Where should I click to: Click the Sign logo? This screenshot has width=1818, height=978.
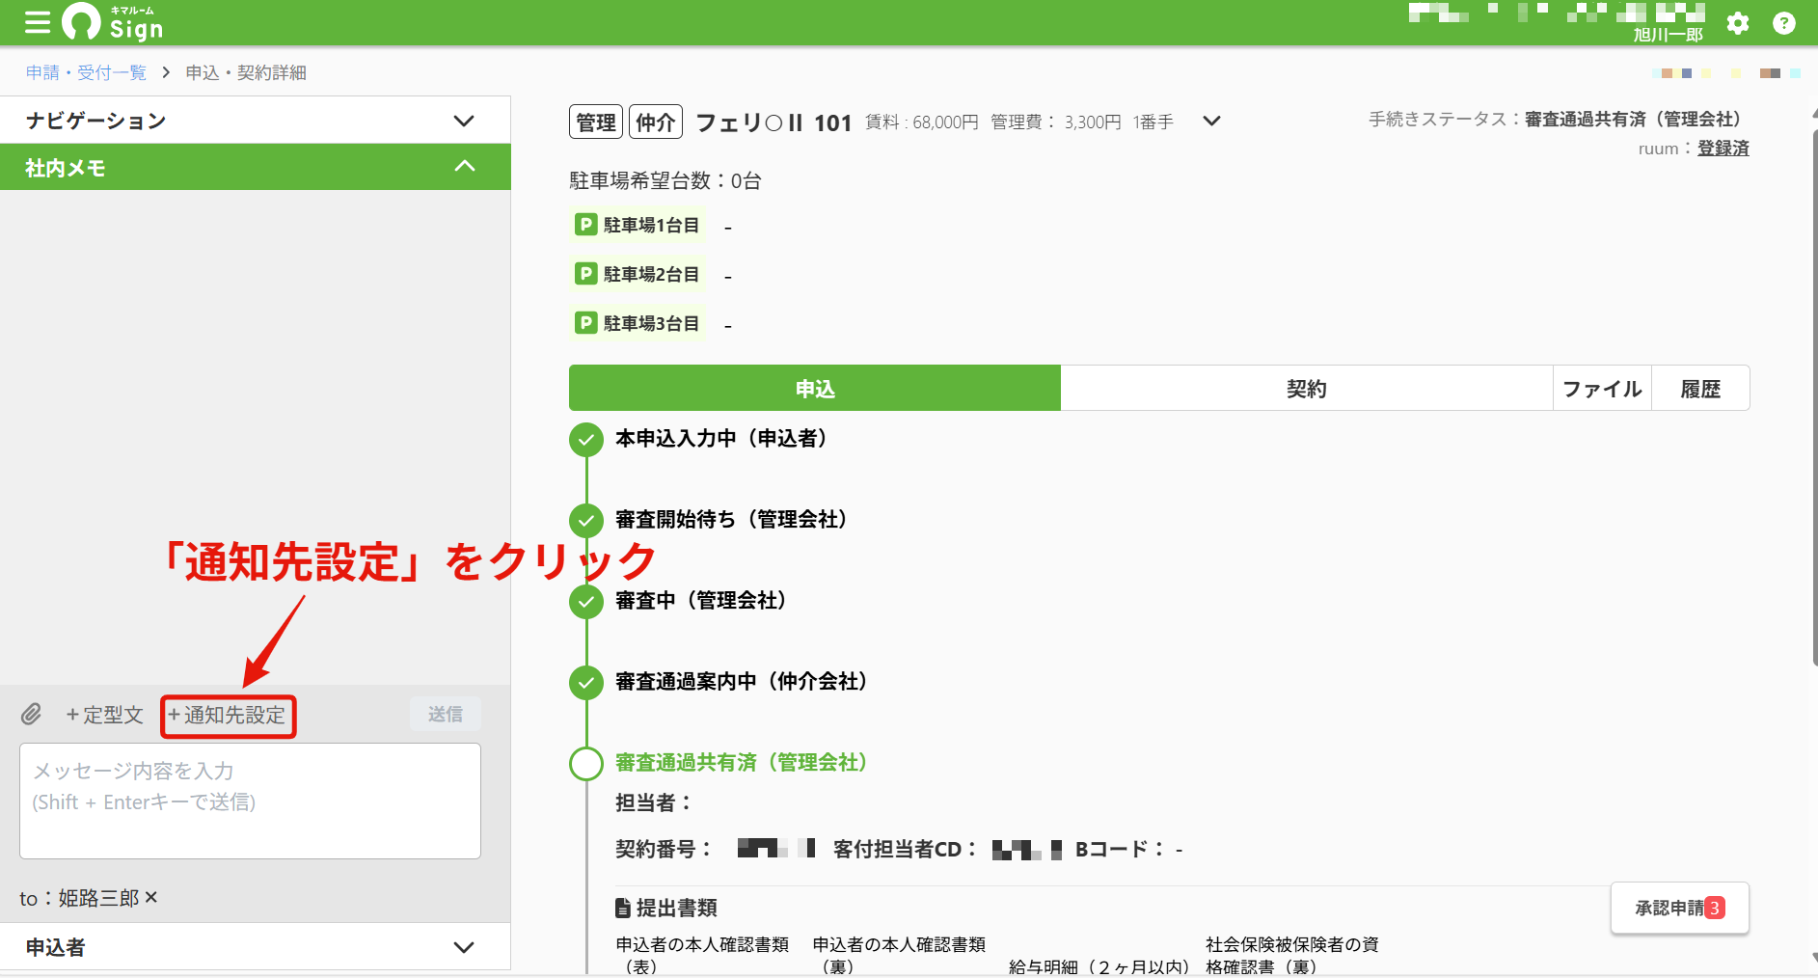[113, 22]
